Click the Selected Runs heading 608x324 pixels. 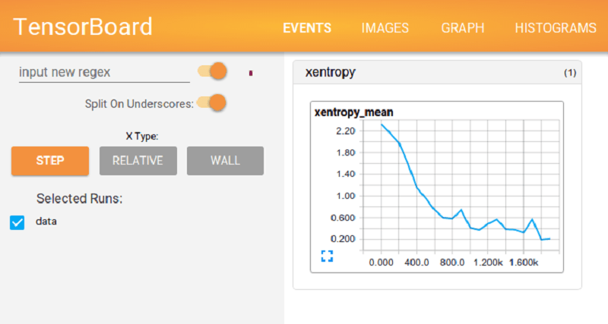pos(80,199)
